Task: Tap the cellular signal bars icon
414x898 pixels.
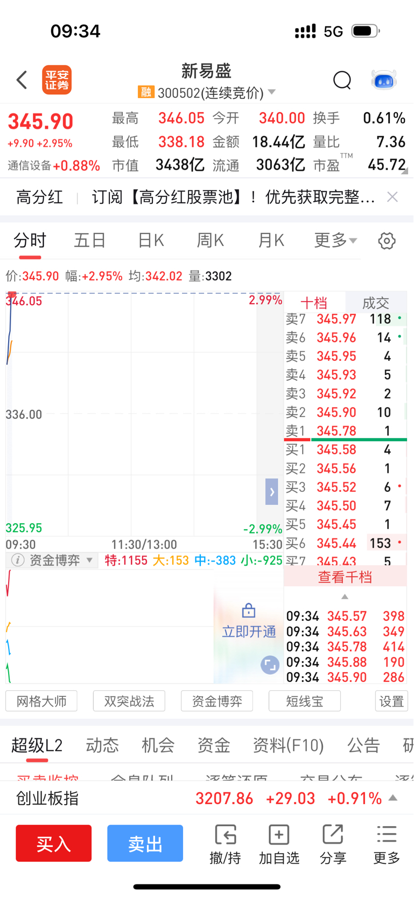Action: [x=305, y=31]
